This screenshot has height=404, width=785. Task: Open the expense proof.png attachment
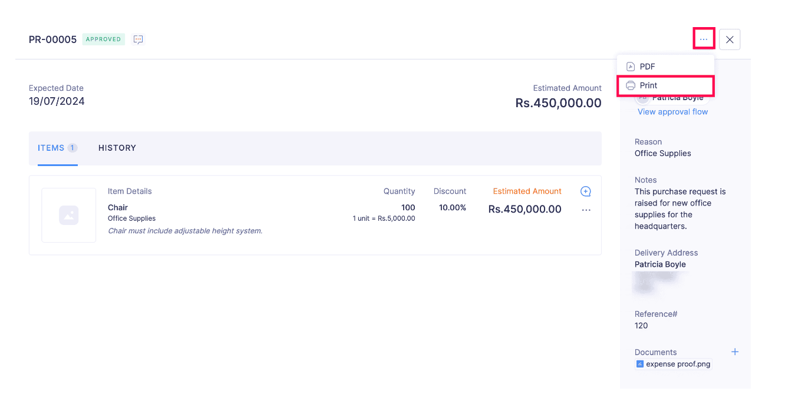pyautogui.click(x=678, y=364)
